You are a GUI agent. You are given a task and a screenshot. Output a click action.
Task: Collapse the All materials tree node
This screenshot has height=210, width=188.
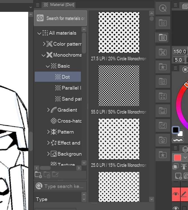coord(39,33)
